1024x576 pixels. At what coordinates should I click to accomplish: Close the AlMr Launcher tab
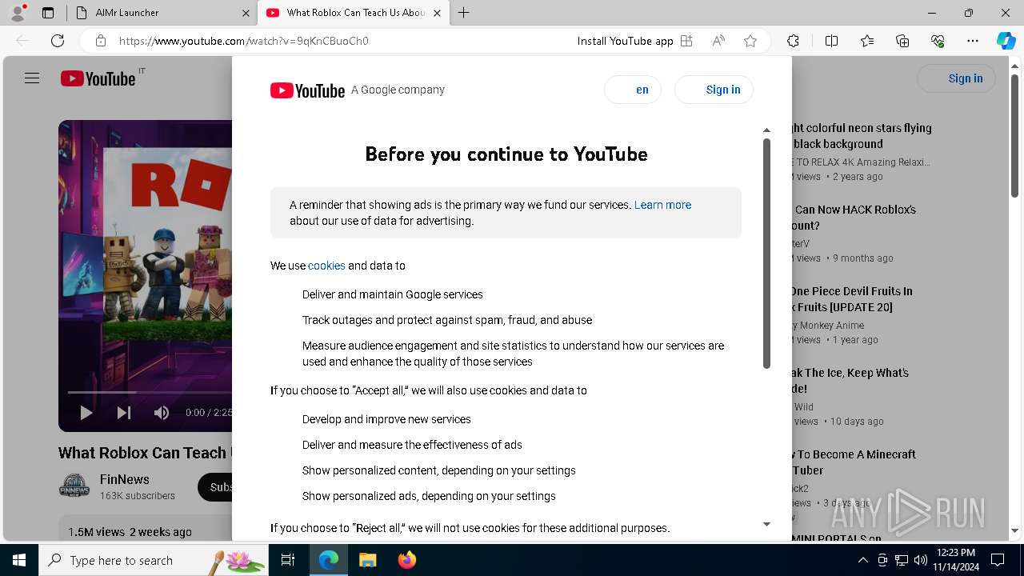246,13
